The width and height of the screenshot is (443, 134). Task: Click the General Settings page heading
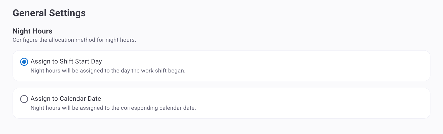[x=49, y=13]
